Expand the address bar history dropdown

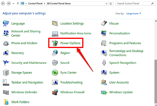106,4
